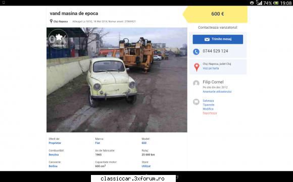Click Cluj-Napoca location under the title
293x182 pixels.
(x=61, y=22)
